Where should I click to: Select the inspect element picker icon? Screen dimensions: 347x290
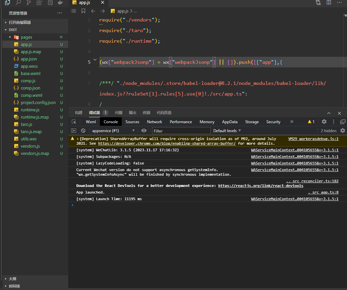pos(74,122)
